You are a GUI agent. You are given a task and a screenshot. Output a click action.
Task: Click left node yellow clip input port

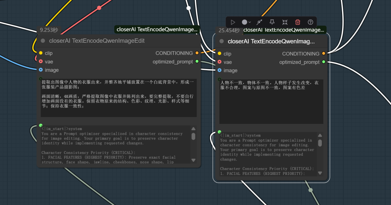41,53
